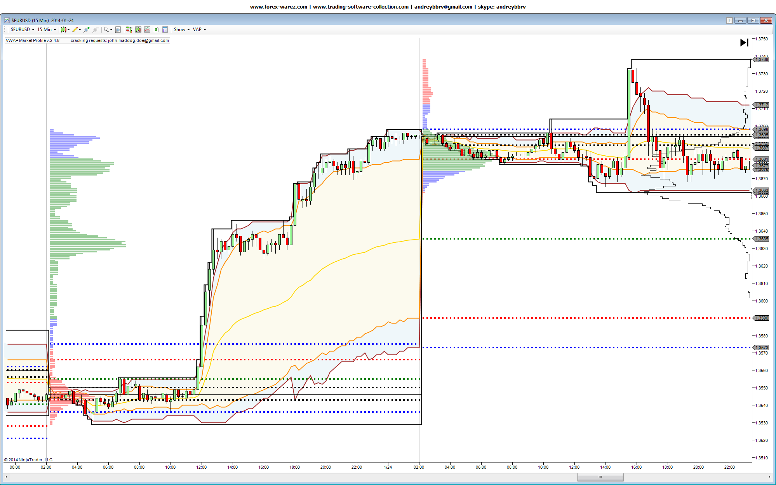
Task: Toggle the L link button in title bar
Action: pos(729,20)
